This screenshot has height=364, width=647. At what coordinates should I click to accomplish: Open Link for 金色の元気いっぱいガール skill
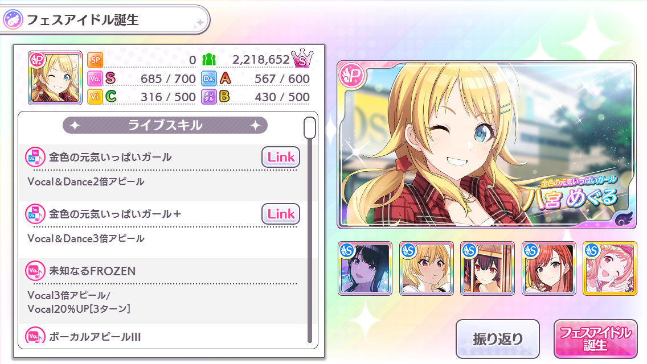tap(281, 157)
